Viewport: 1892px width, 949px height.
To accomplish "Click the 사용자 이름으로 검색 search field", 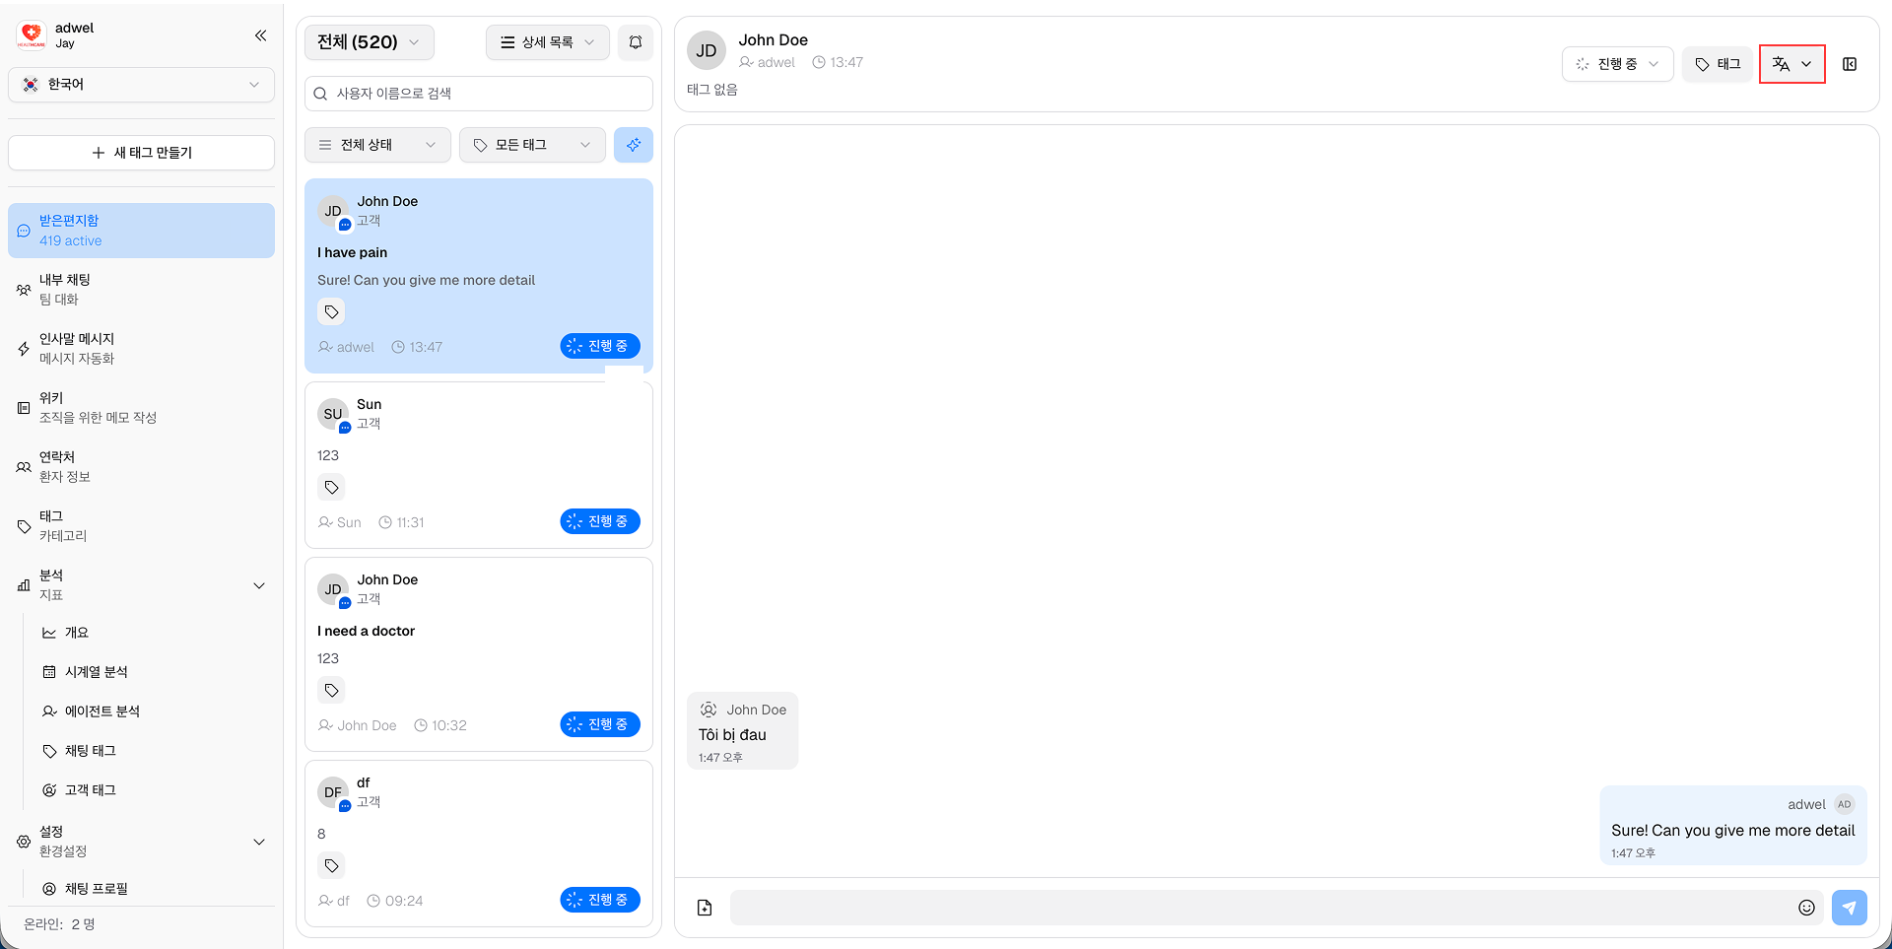I will coord(478,93).
